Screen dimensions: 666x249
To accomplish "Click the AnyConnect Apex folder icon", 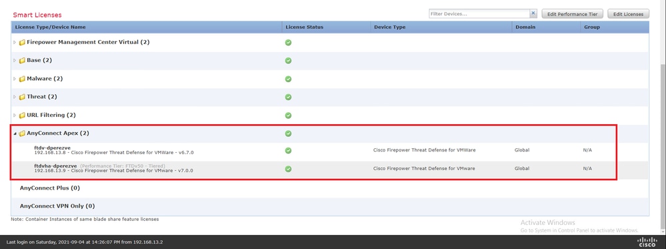I will point(22,134).
